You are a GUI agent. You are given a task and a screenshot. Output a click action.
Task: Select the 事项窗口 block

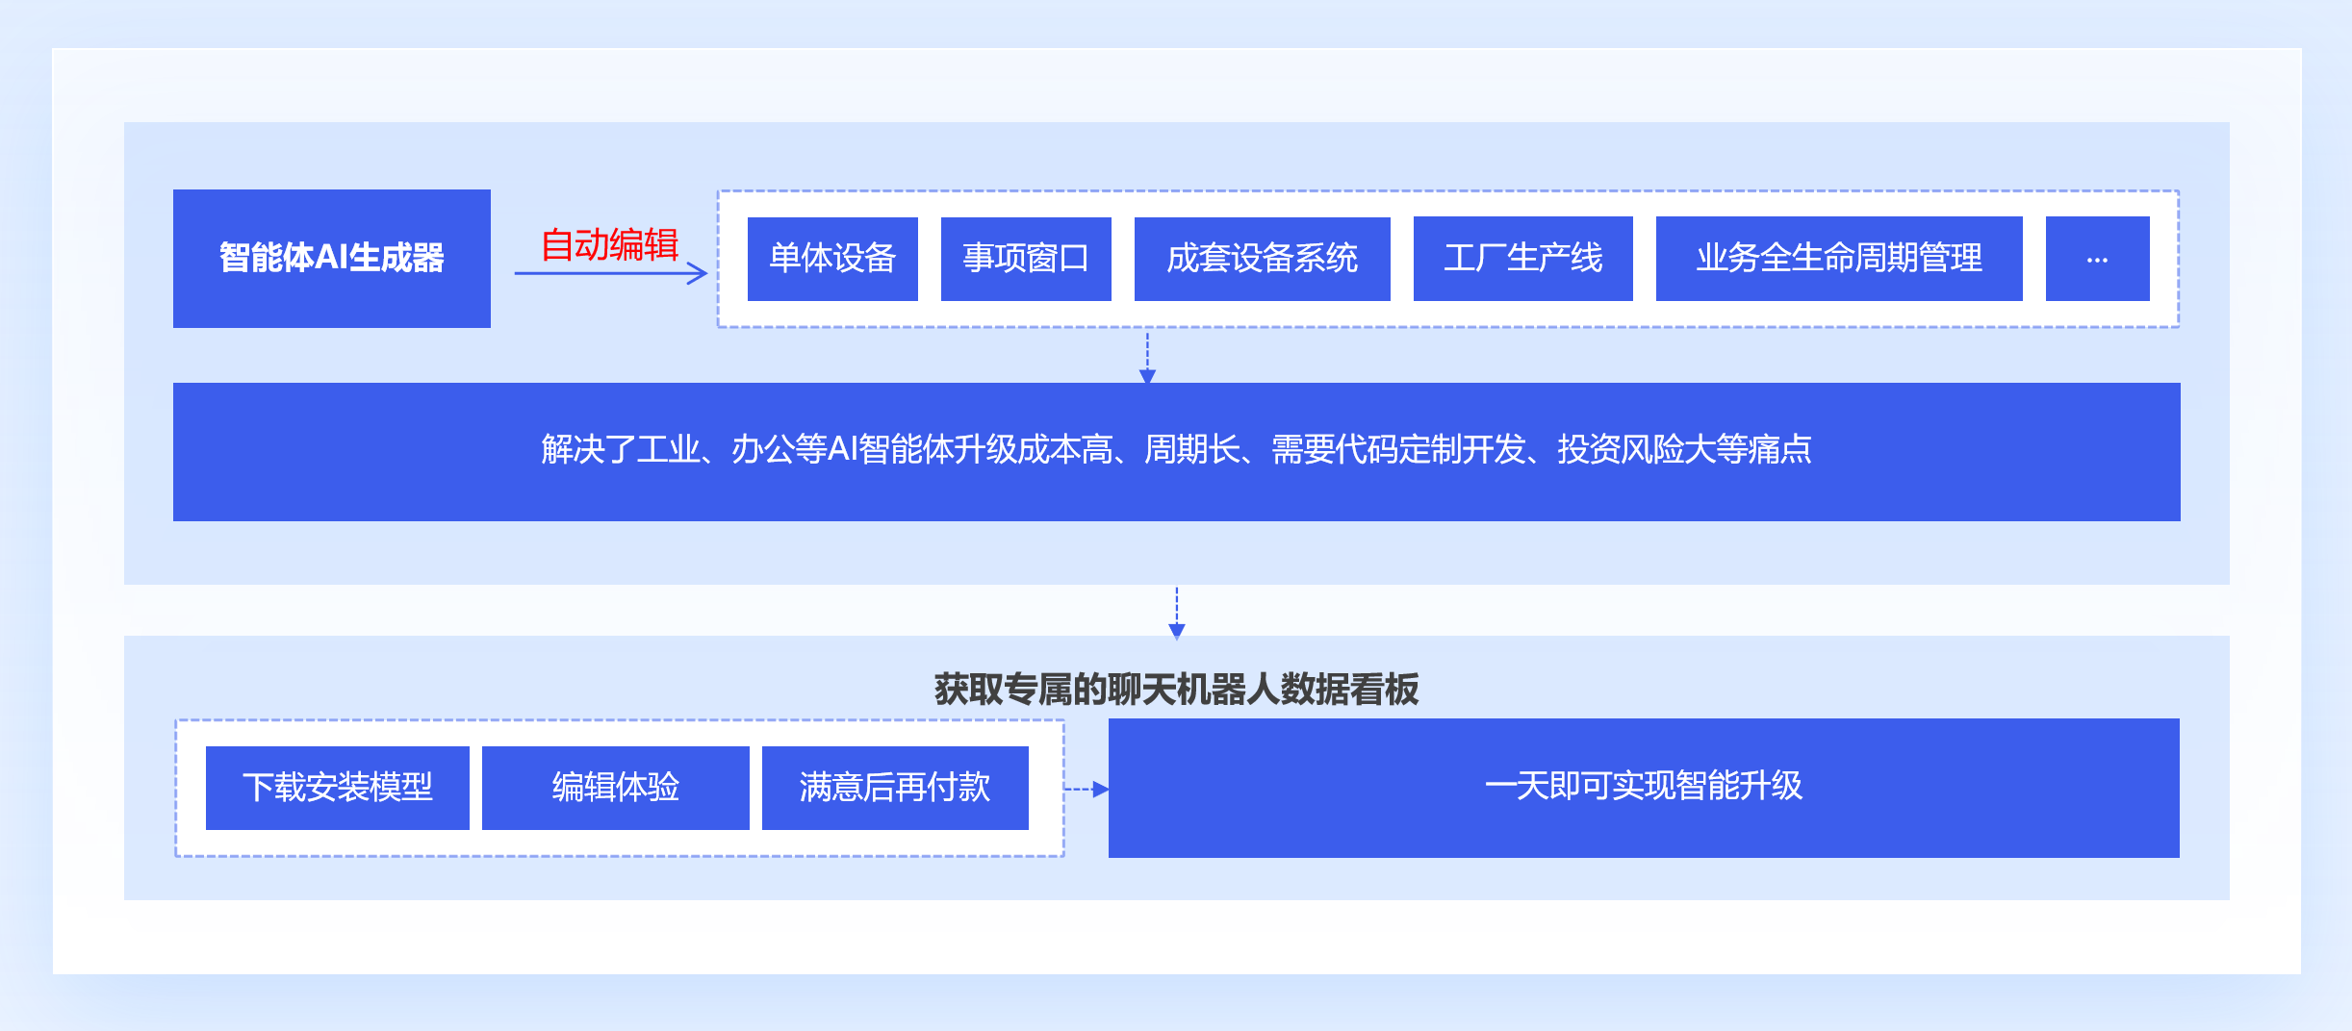tap(1026, 258)
